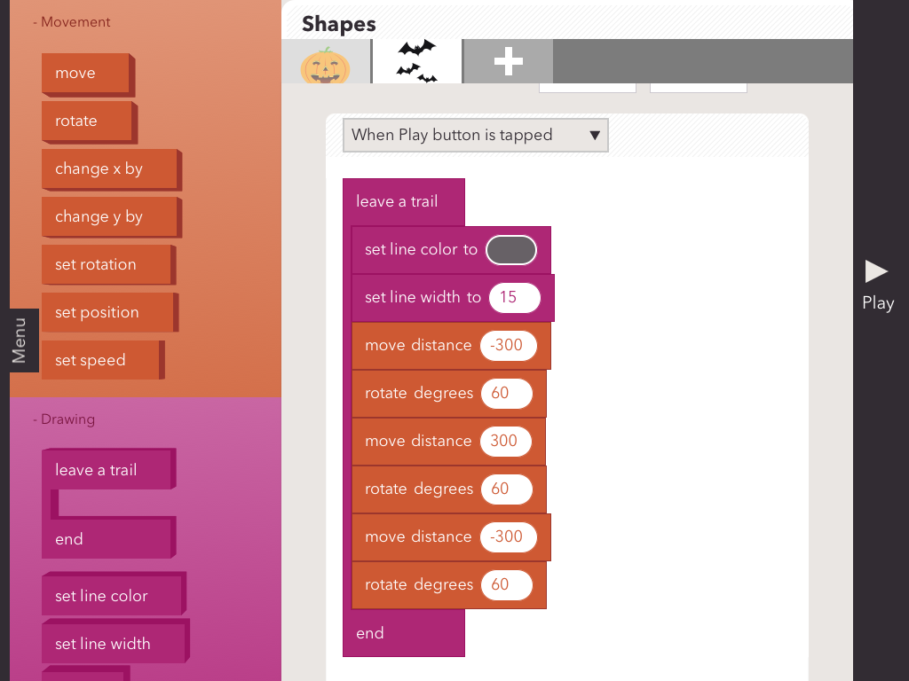
Task: Pick the 'set line color' palette block
Action: 111,596
